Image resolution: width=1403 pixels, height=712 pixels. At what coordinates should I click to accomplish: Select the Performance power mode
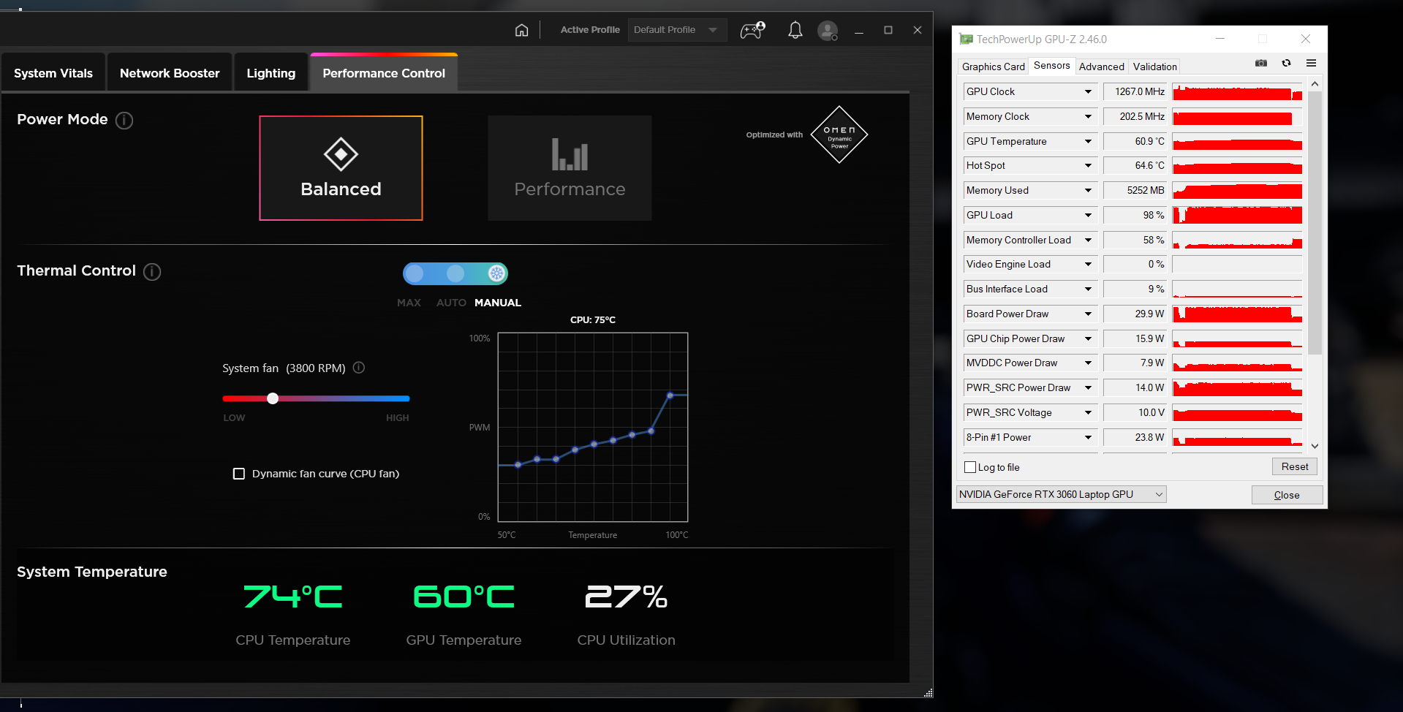point(570,167)
